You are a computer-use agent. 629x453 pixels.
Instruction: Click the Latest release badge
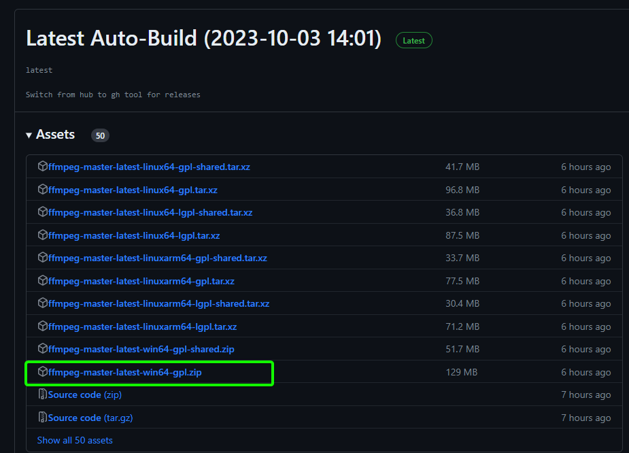click(x=413, y=41)
